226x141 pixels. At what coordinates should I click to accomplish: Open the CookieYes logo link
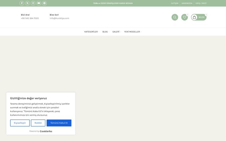46,131
